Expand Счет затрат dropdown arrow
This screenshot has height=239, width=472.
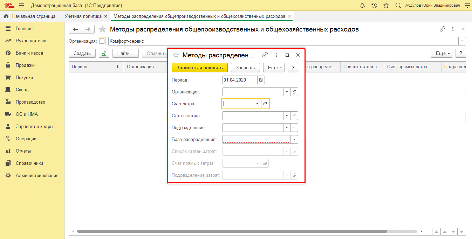pos(257,104)
